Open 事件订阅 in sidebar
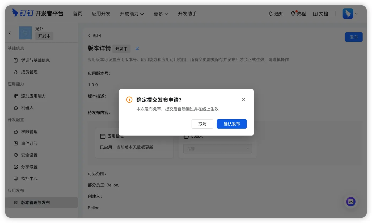372x223 pixels. pos(41,143)
